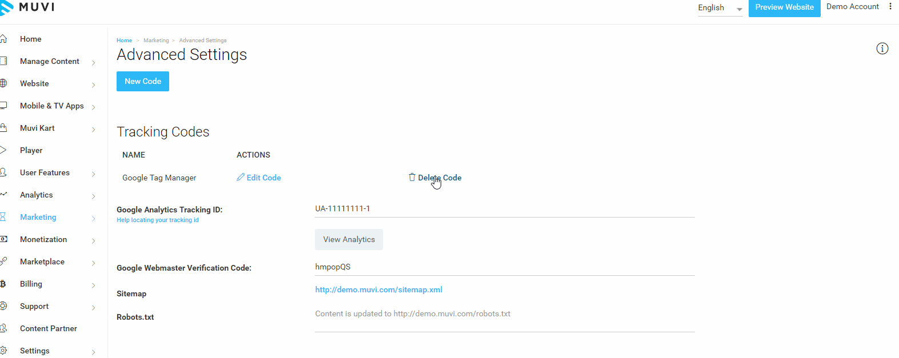Click the Mobile & TV Apps icon
The image size is (899, 358).
point(3,106)
